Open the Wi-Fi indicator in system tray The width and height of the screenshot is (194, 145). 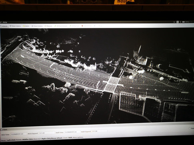(x=174, y=22)
